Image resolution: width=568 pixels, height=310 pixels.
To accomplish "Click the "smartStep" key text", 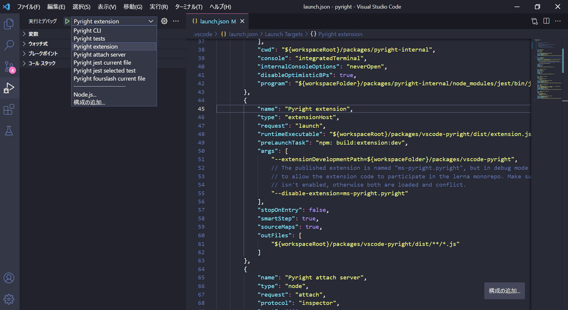I will pos(276,219).
